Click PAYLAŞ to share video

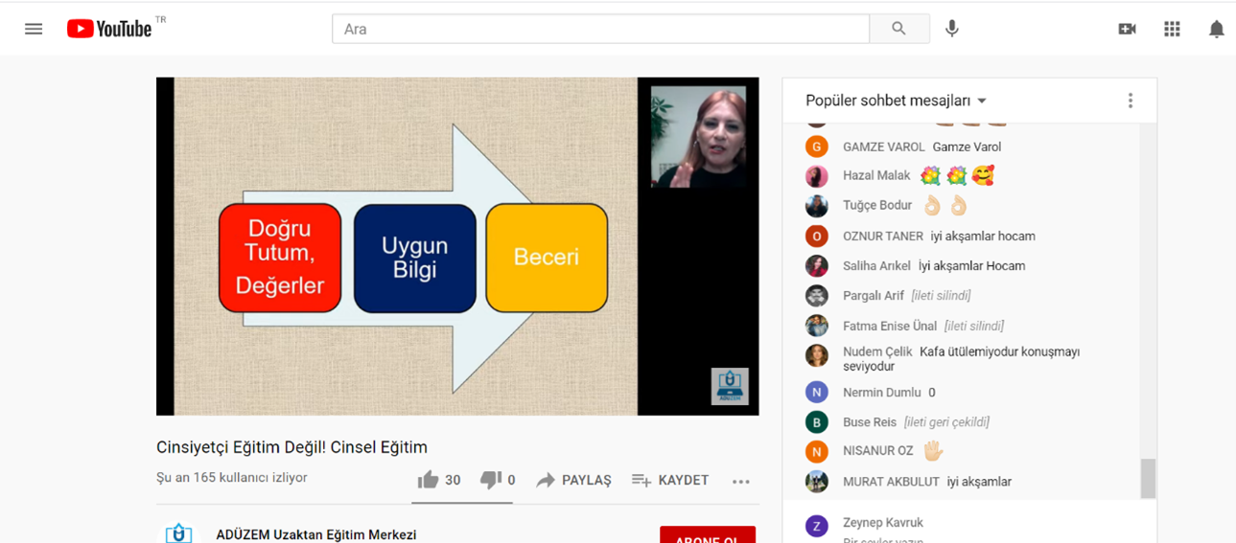point(573,480)
